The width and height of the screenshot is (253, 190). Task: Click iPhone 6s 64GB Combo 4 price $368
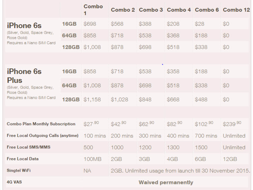[173, 35]
